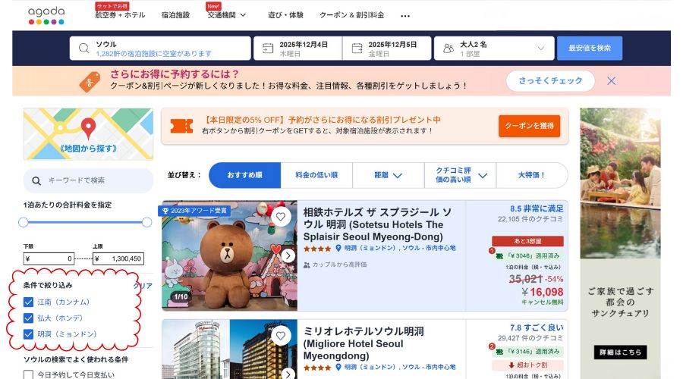The height and width of the screenshot is (379, 683).
Task: Click the 最安値を検索 button
Action: [590, 49]
